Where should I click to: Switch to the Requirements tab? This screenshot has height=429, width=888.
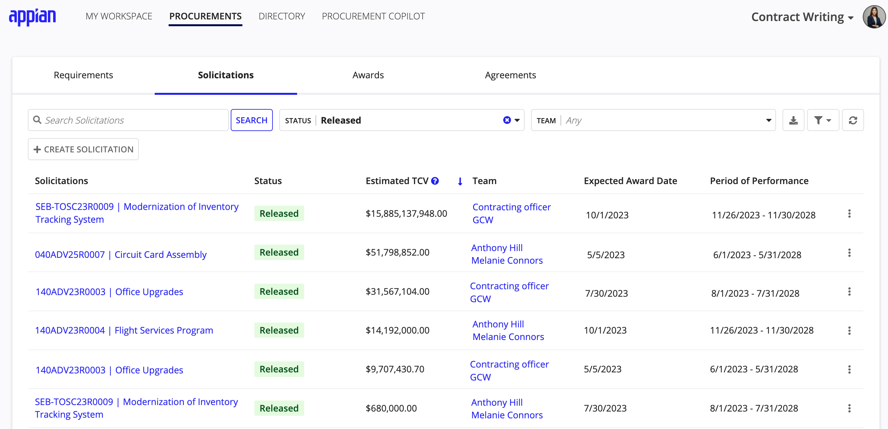coord(83,75)
